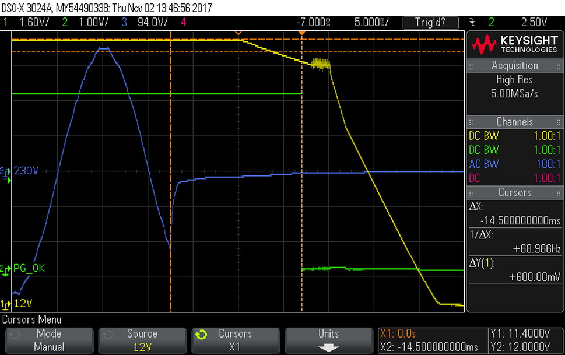The image size is (565, 355).
Task: Click channel 2 green DC BW row
Action: pyautogui.click(x=514, y=150)
